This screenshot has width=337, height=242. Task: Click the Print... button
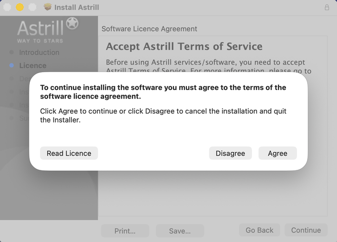(125, 231)
